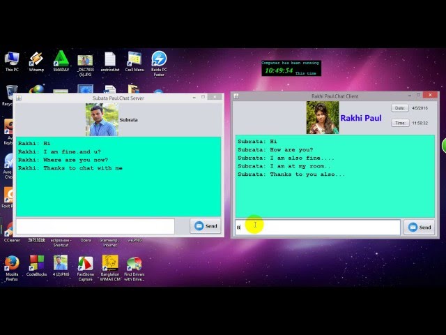Open the android.txt file icon
Viewport: 446px width, 335px height.
pos(110,61)
